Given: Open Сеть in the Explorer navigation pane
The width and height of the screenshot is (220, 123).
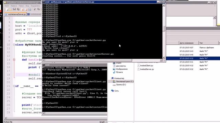Looking at the screenshot, I should pos(115,91).
